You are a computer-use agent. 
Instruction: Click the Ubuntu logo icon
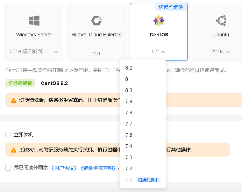[221, 20]
